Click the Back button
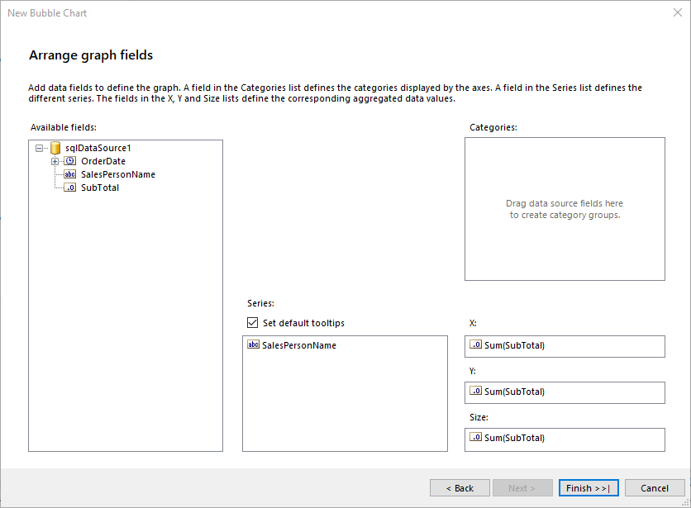The height and width of the screenshot is (508, 691). click(x=460, y=487)
